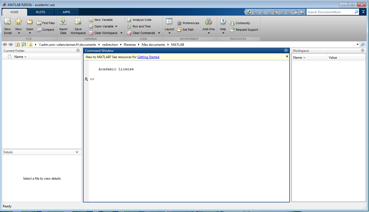
Task: Click the MATLAB path segment
Action: pyautogui.click(x=177, y=44)
